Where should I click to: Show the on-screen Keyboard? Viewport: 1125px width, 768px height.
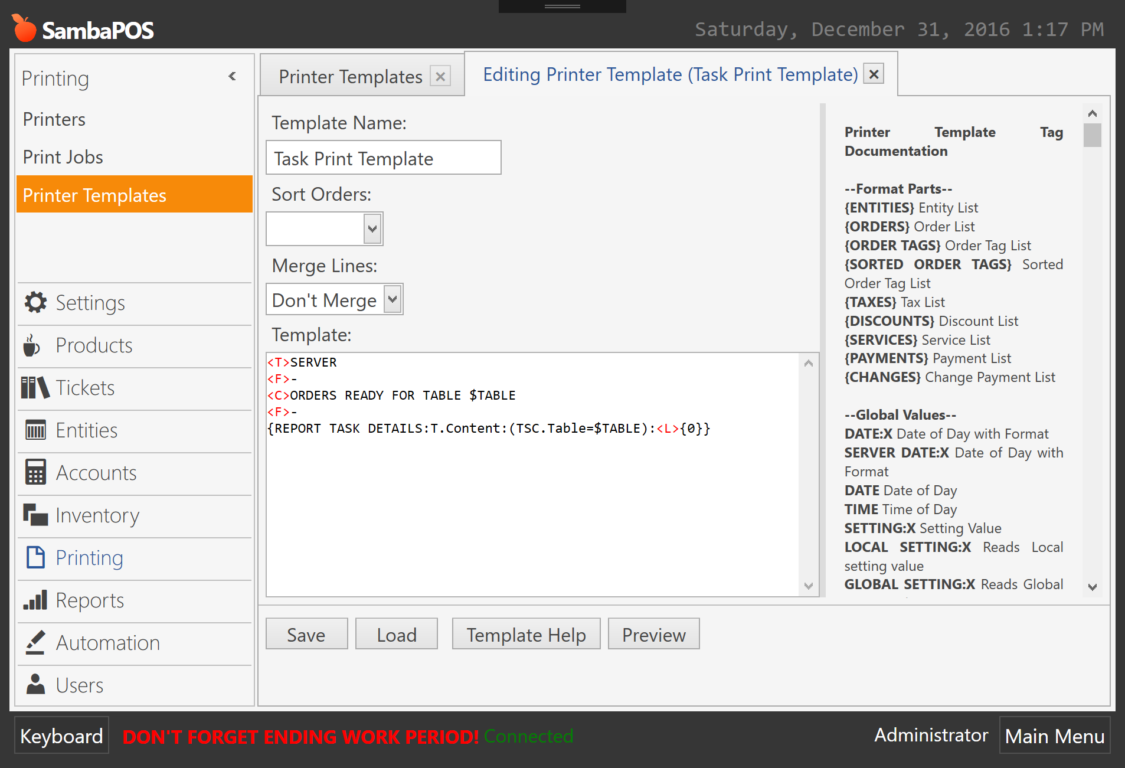pyautogui.click(x=61, y=736)
